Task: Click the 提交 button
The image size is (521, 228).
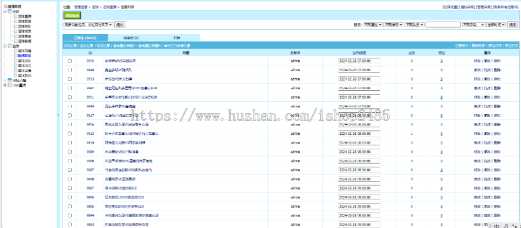Action: (x=120, y=25)
